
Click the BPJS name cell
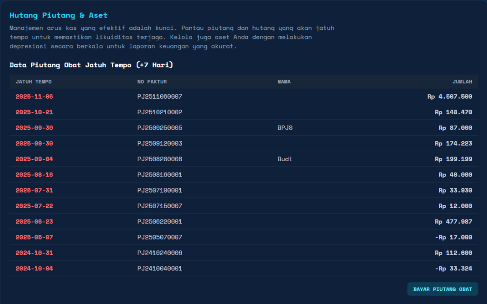tap(285, 128)
